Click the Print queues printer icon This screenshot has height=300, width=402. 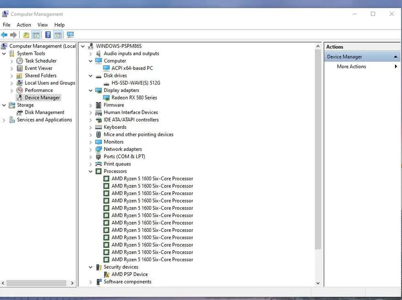click(x=98, y=164)
